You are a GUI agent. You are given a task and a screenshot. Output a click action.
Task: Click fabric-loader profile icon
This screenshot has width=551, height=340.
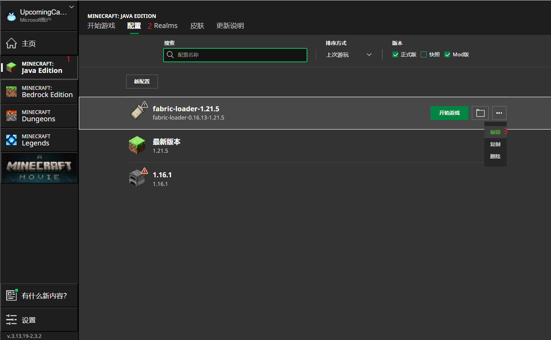tap(138, 112)
